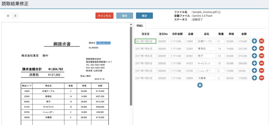Add a row after 応接テーブル row
This screenshot has width=269, height=125.
click(x=254, y=41)
